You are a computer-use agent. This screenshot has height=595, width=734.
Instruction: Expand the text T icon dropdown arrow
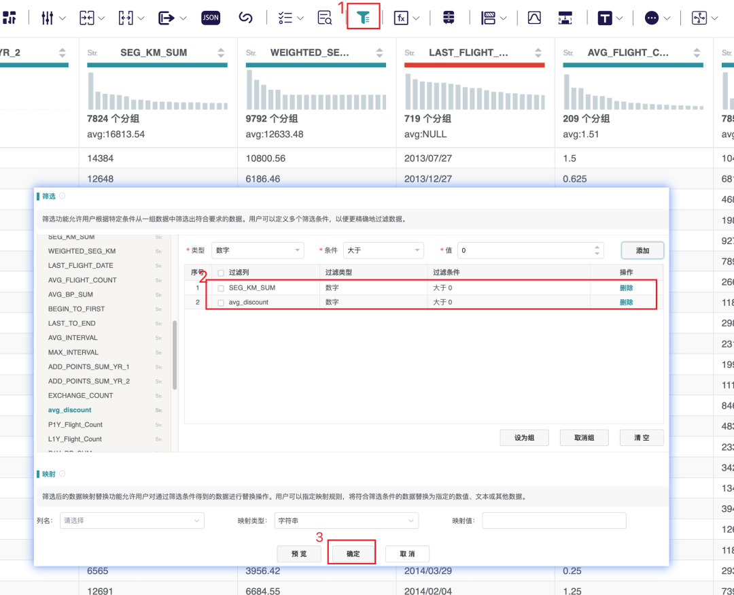tap(620, 18)
